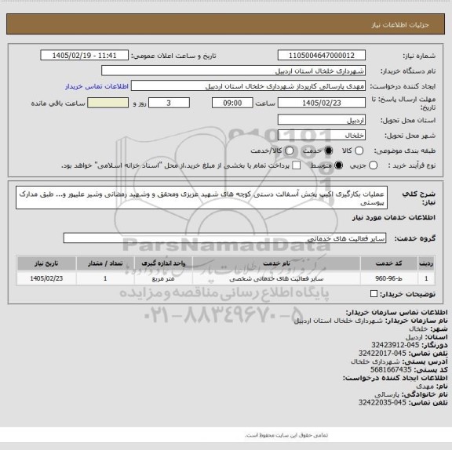The width and height of the screenshot is (452, 450).
Task: Click the جزئیات اطلاعات نیاز header title
Action: pyautogui.click(x=400, y=25)
